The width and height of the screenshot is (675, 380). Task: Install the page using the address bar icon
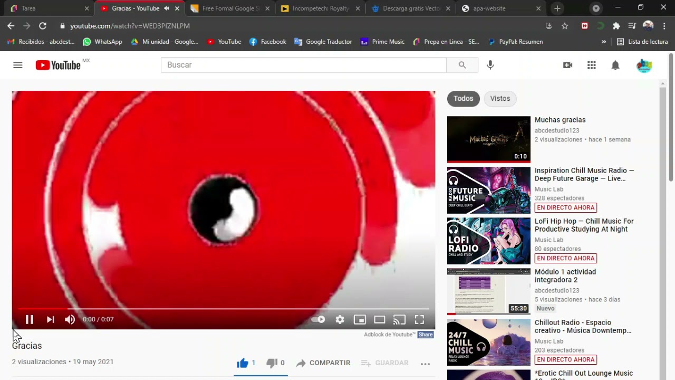548,26
